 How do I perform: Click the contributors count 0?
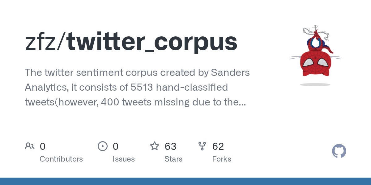pyautogui.click(x=43, y=146)
